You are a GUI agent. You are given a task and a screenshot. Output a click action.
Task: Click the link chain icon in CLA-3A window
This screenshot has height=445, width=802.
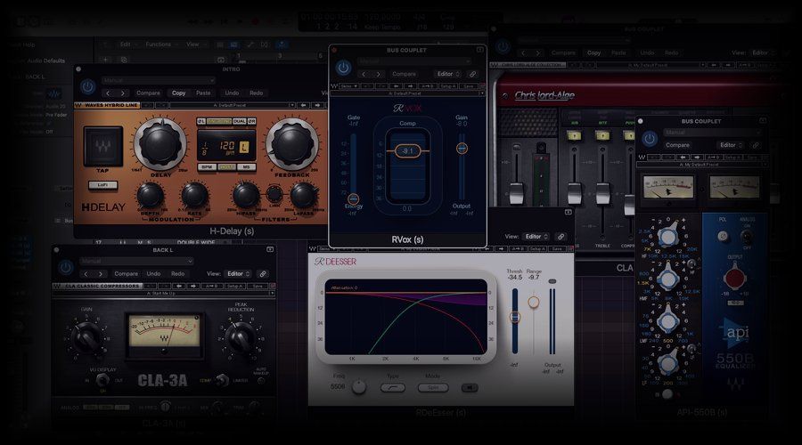point(263,274)
